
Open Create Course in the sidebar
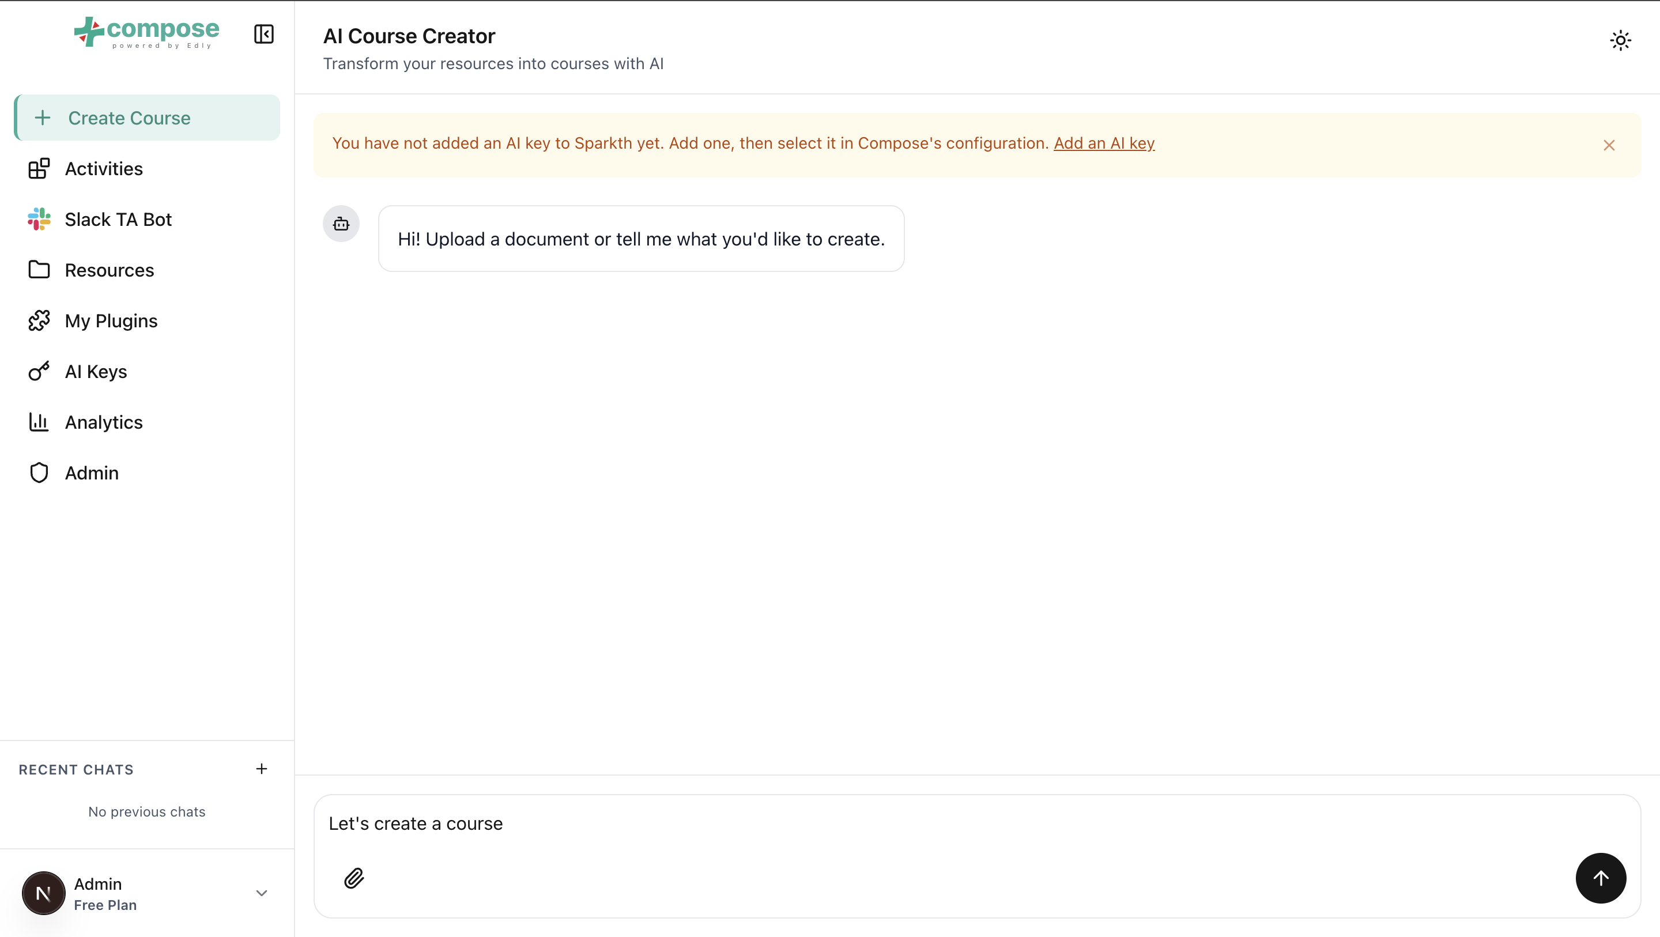click(147, 118)
